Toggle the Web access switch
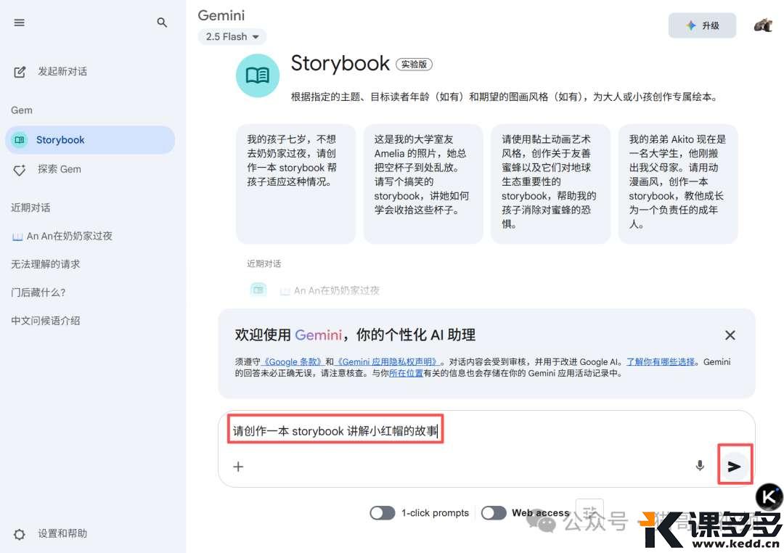This screenshot has width=784, height=553. (494, 513)
